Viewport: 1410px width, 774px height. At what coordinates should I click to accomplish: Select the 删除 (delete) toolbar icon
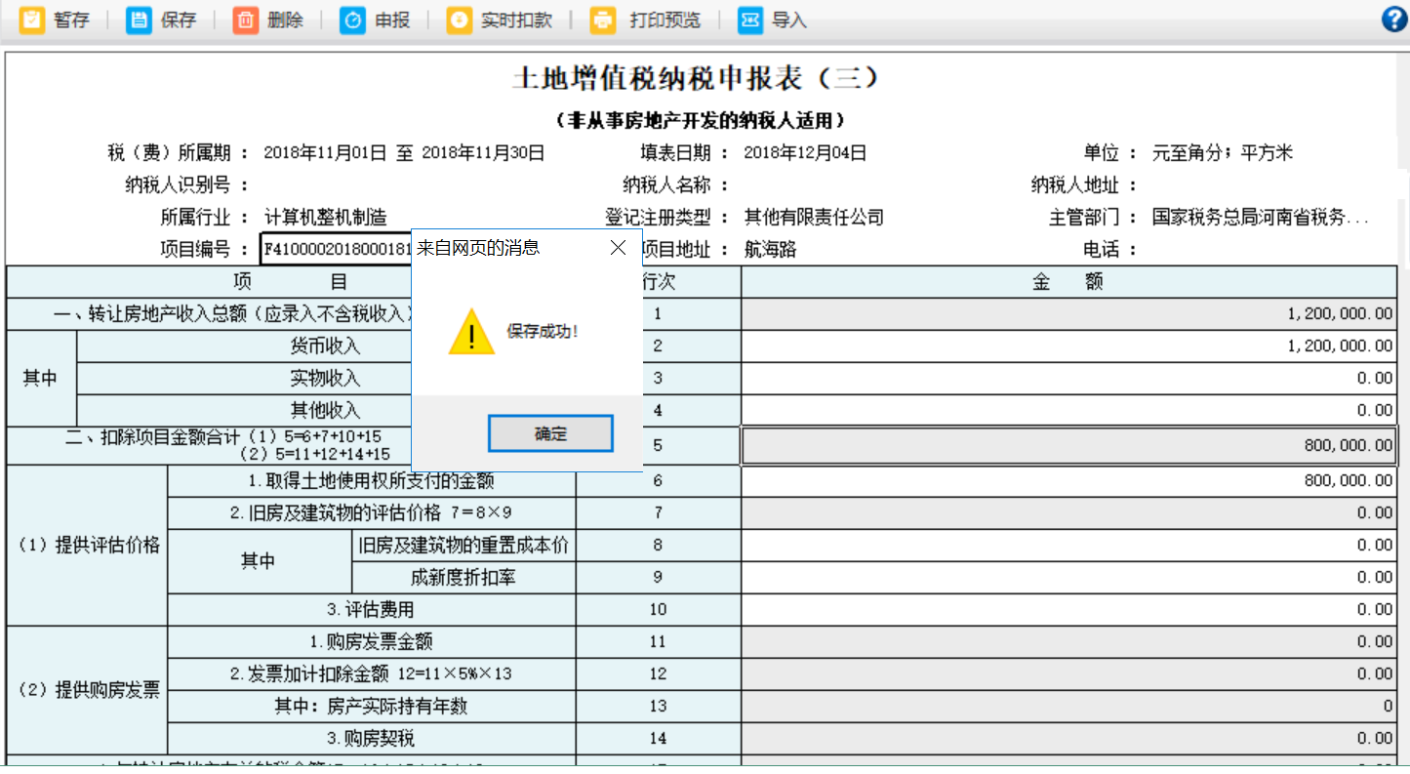coord(245,18)
